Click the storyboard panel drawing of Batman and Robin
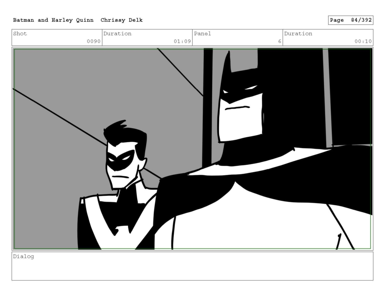 192,149
